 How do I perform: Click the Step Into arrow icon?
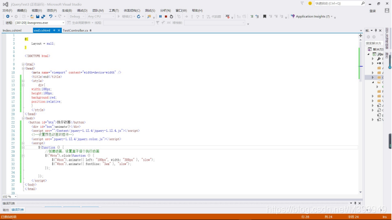(x=192, y=16)
